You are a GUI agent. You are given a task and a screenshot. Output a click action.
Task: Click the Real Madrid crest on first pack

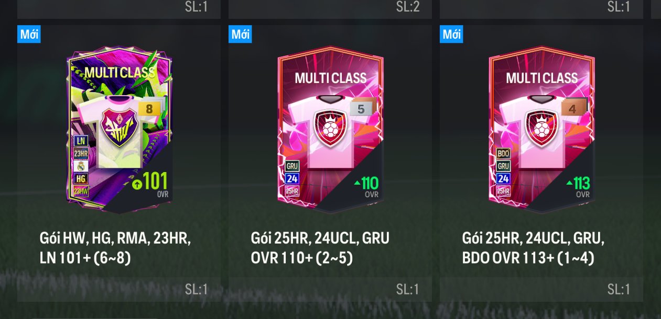tap(81, 166)
